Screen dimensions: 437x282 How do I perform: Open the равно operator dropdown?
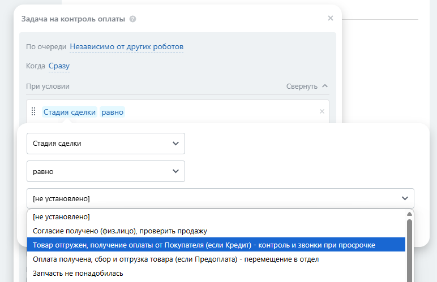pyautogui.click(x=106, y=171)
